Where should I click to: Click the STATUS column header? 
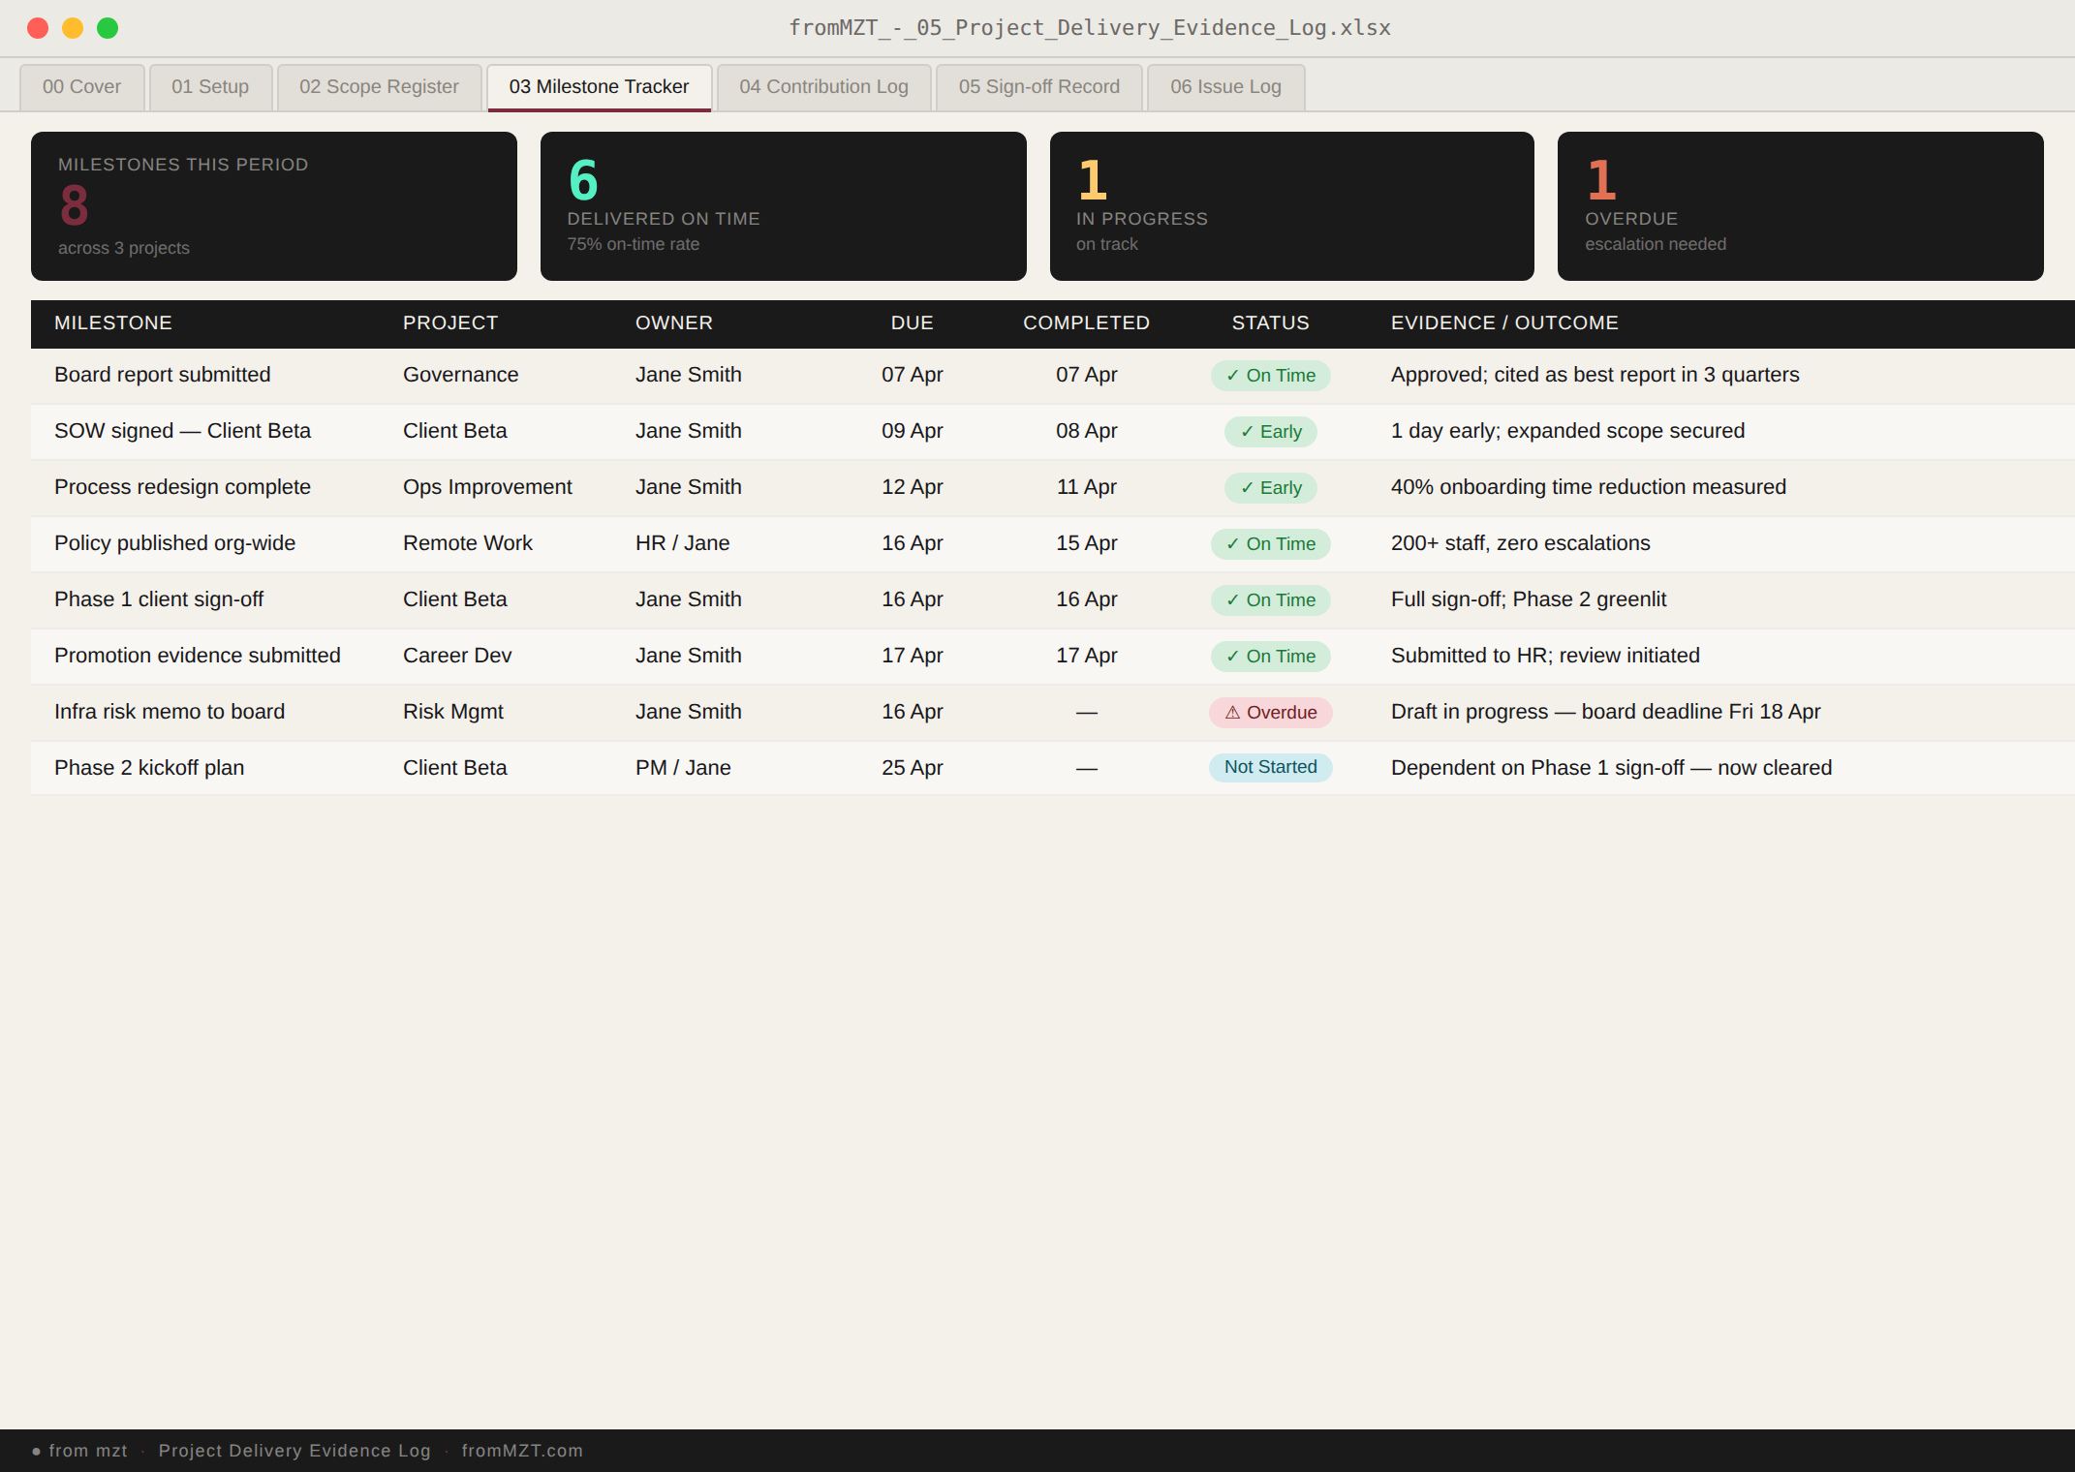(x=1271, y=323)
